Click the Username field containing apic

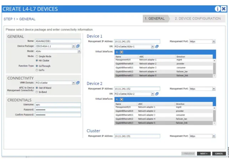pos(58,104)
